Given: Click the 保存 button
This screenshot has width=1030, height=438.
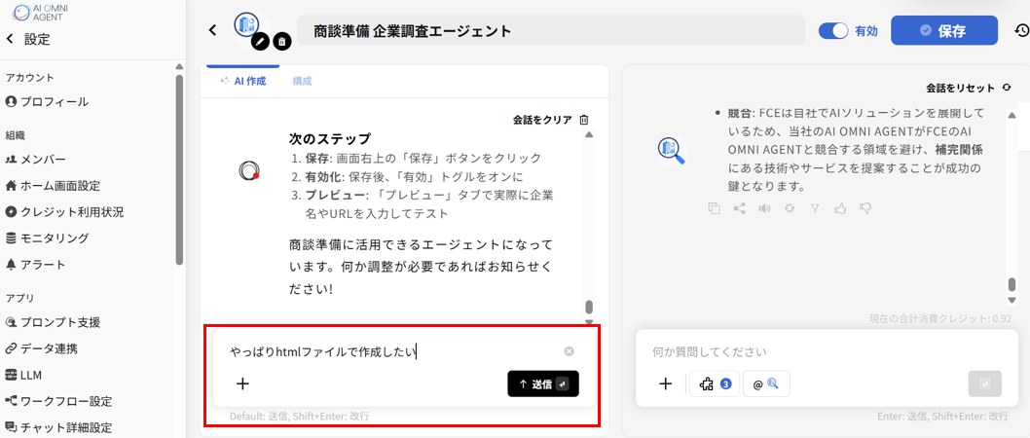Looking at the screenshot, I should (944, 30).
